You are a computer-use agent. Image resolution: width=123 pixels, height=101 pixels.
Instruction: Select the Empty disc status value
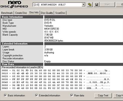click(x=47, y=61)
